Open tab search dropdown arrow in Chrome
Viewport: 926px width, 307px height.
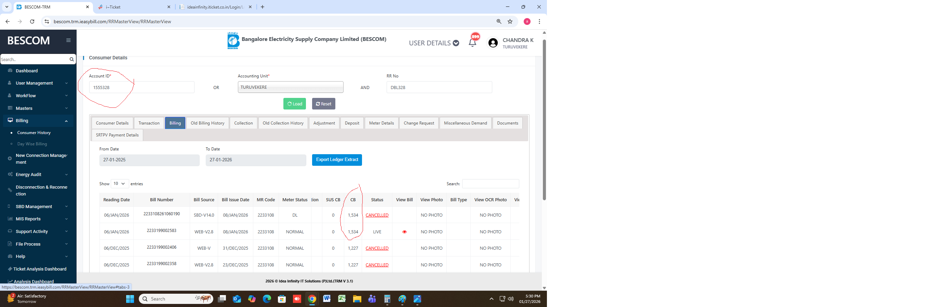(x=6, y=7)
